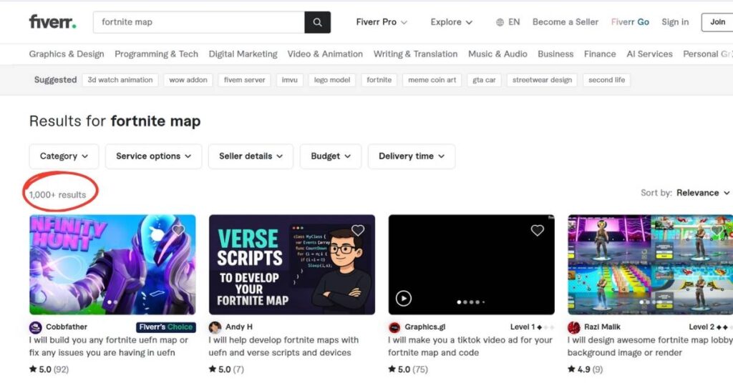
Task: Select 'fortnite' suggestion tag
Action: click(x=379, y=80)
